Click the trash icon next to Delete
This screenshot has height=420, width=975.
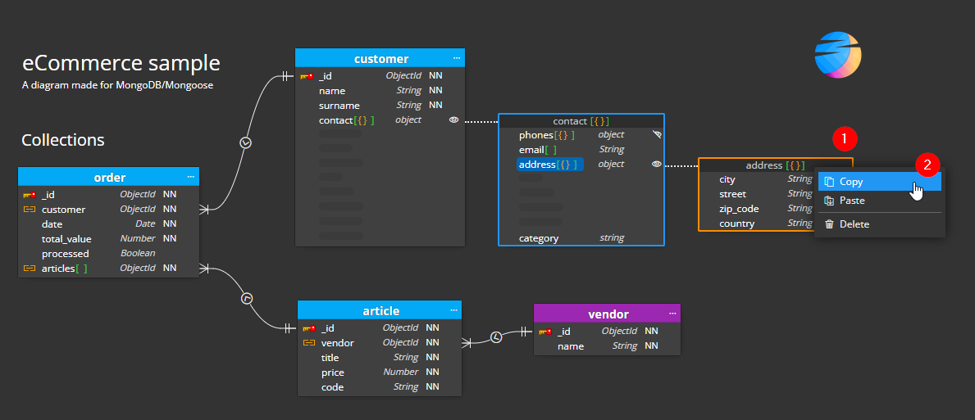[x=829, y=224]
